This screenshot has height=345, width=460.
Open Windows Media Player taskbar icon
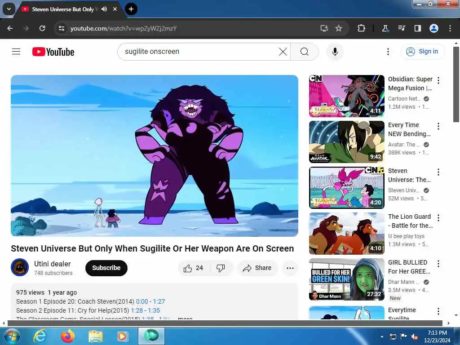122,336
